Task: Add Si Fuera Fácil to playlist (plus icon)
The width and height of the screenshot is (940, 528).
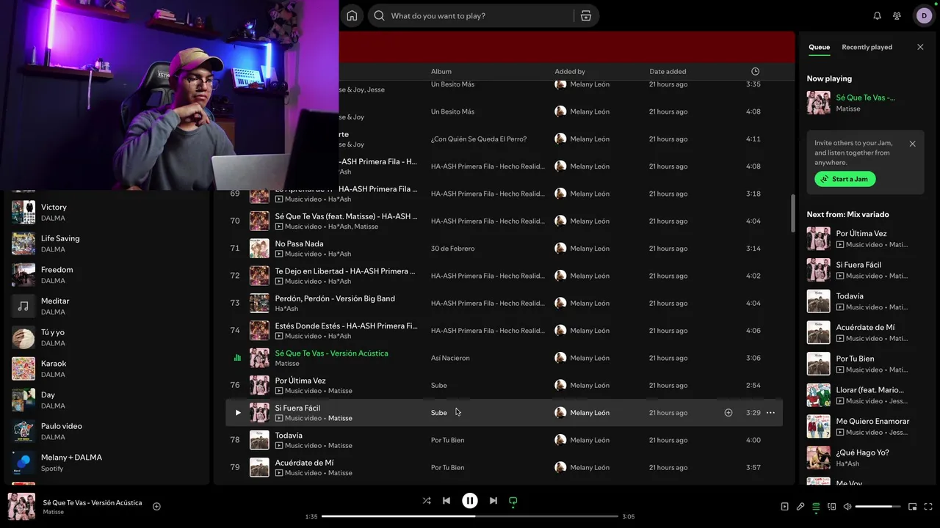Action: click(x=728, y=413)
